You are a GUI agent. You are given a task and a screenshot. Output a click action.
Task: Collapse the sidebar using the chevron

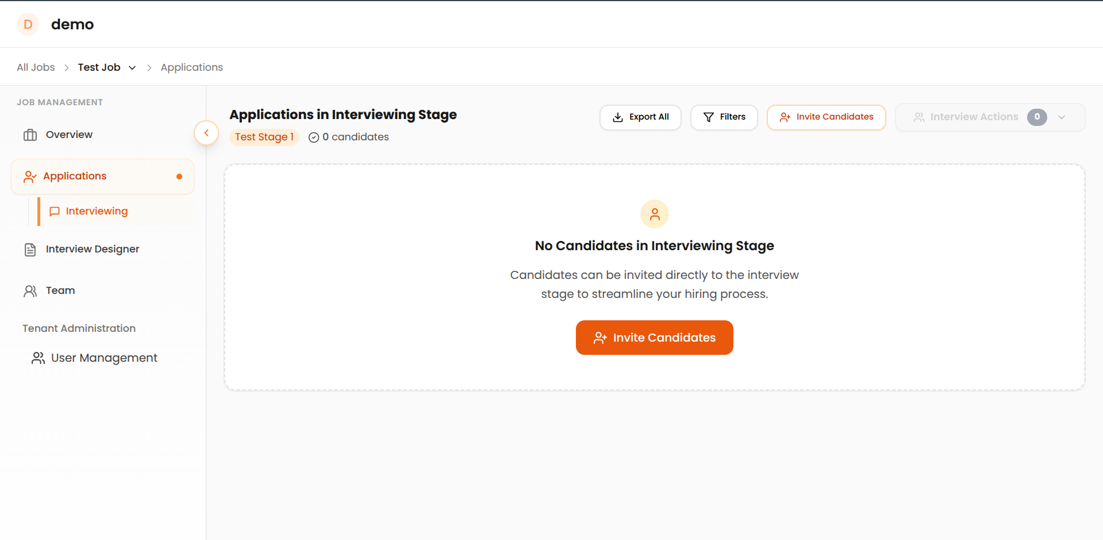[x=206, y=132]
